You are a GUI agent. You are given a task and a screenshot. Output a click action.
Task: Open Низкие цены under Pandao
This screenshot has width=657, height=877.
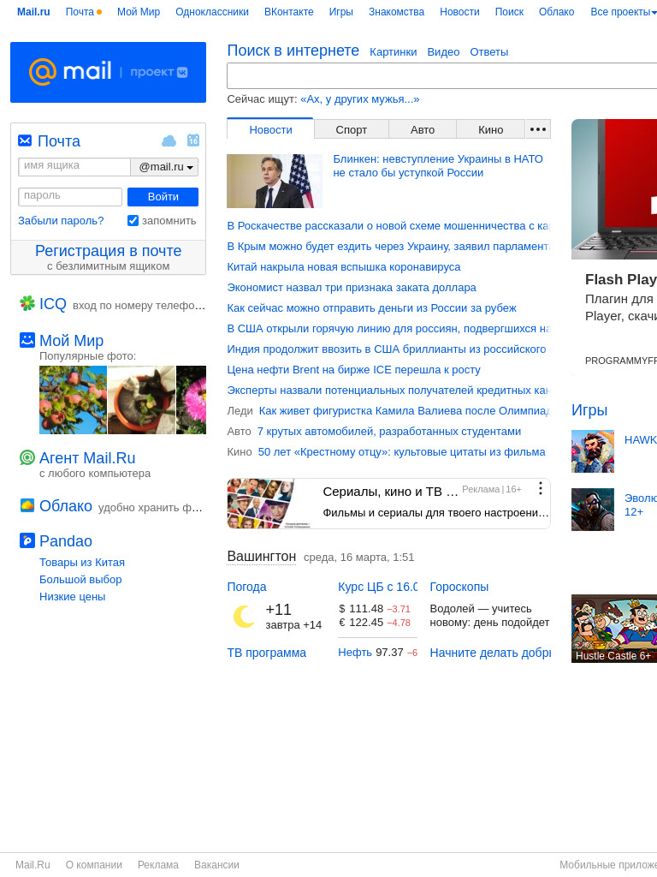coord(72,596)
